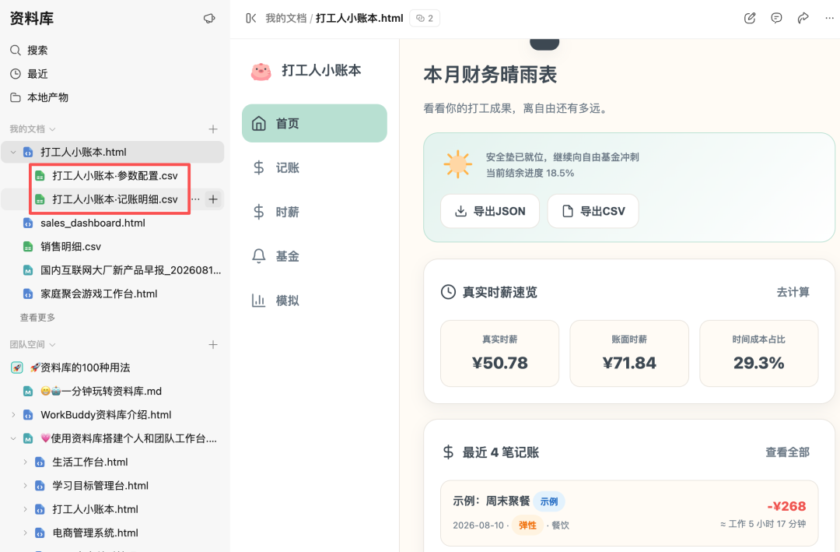Collapse the sidebar with the panel toggle icon
Viewport: 840px width, 552px height.
point(250,18)
